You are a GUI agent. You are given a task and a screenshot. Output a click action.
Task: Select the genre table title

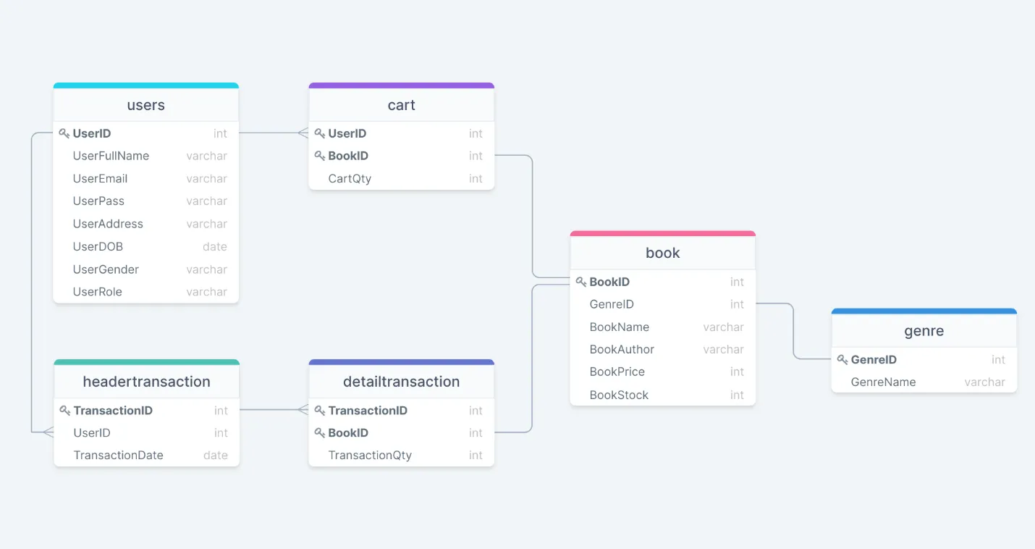(924, 331)
